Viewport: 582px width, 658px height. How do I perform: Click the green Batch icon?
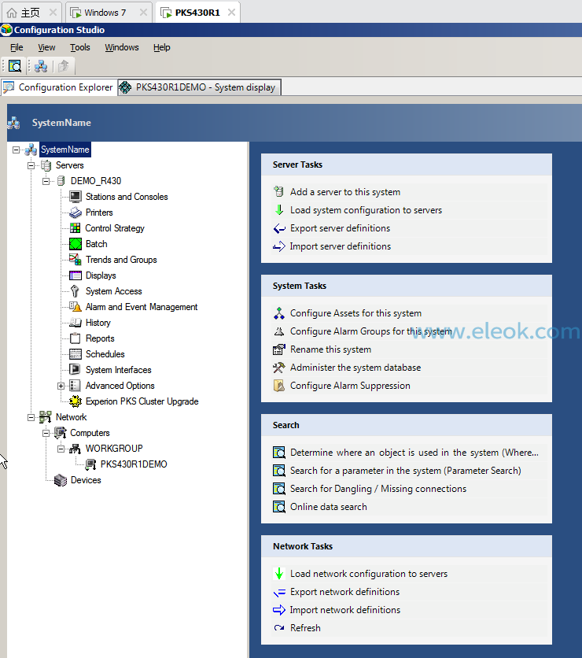tap(76, 244)
